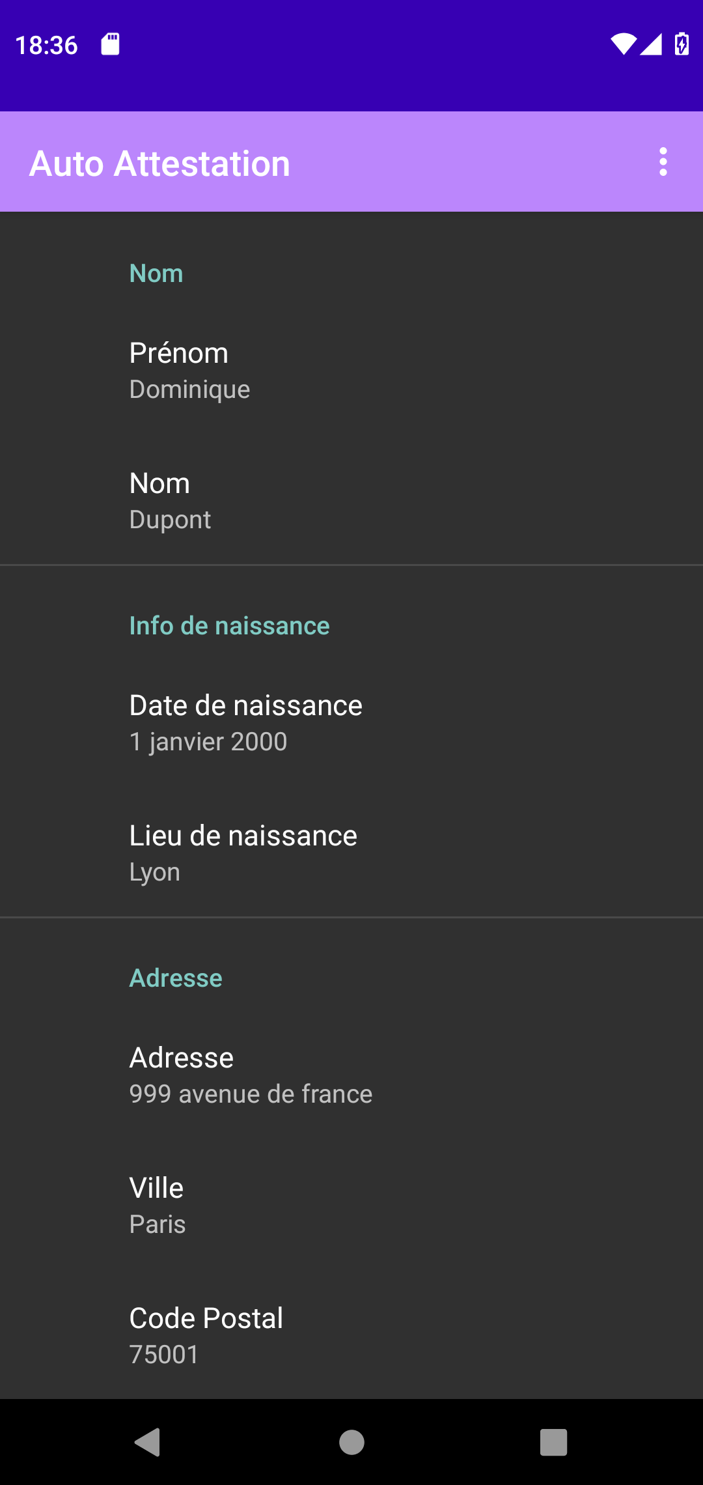Edit the Prénom preference Dominique

(351, 370)
